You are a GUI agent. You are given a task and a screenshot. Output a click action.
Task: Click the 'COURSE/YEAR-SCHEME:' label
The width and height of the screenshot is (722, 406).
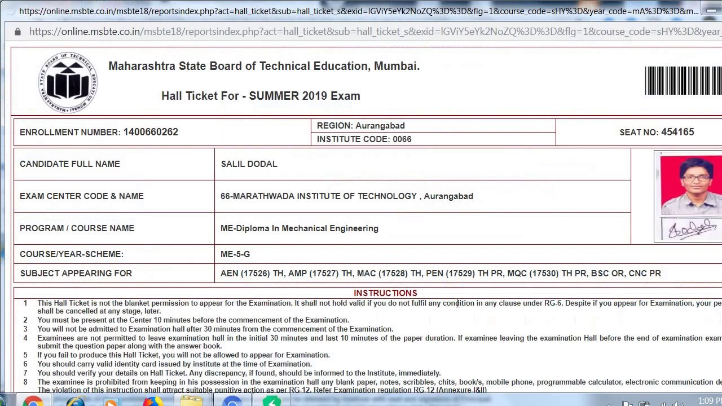point(72,254)
